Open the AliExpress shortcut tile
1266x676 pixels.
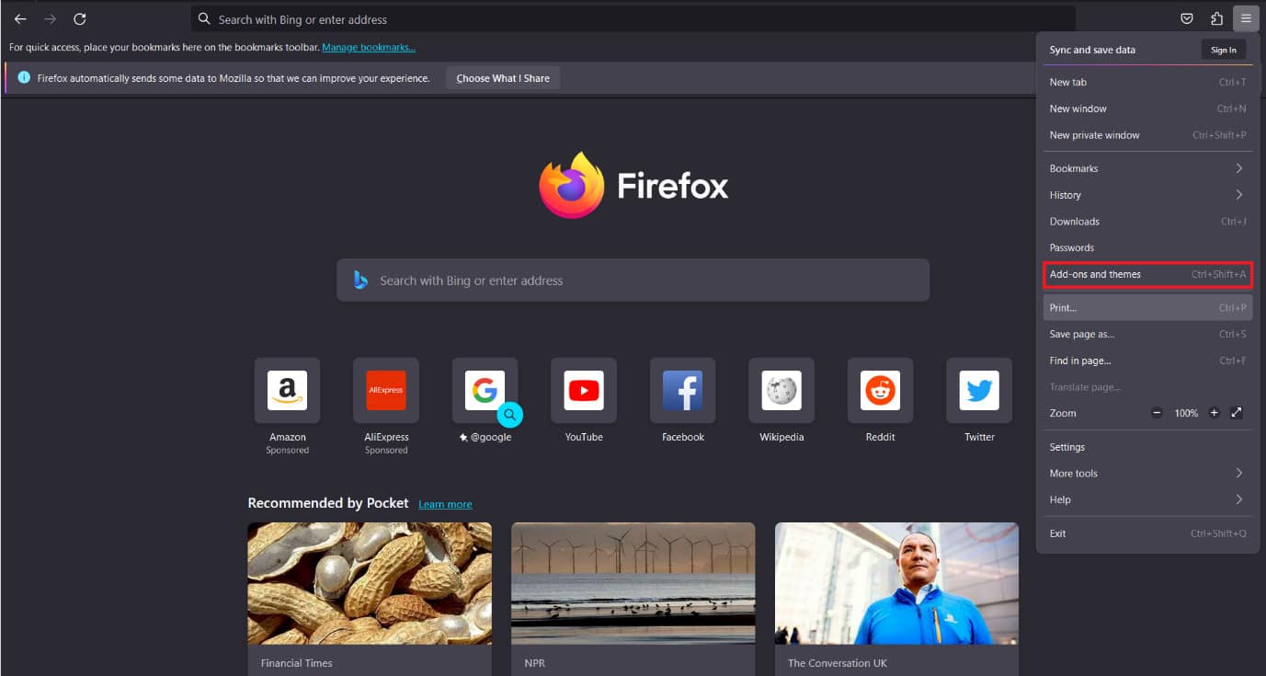click(386, 391)
